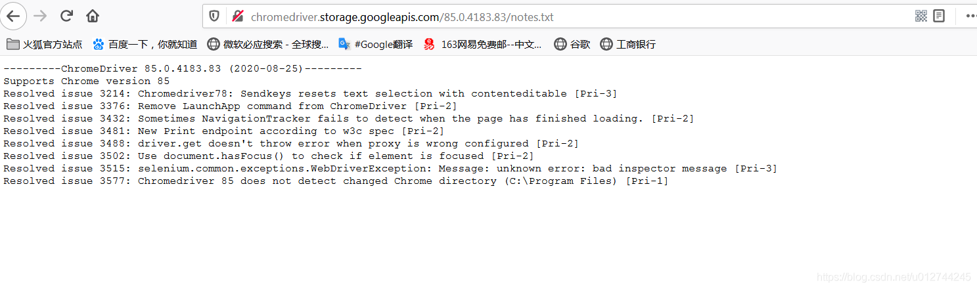
Task: Click the forward navigation arrow
Action: [x=40, y=16]
